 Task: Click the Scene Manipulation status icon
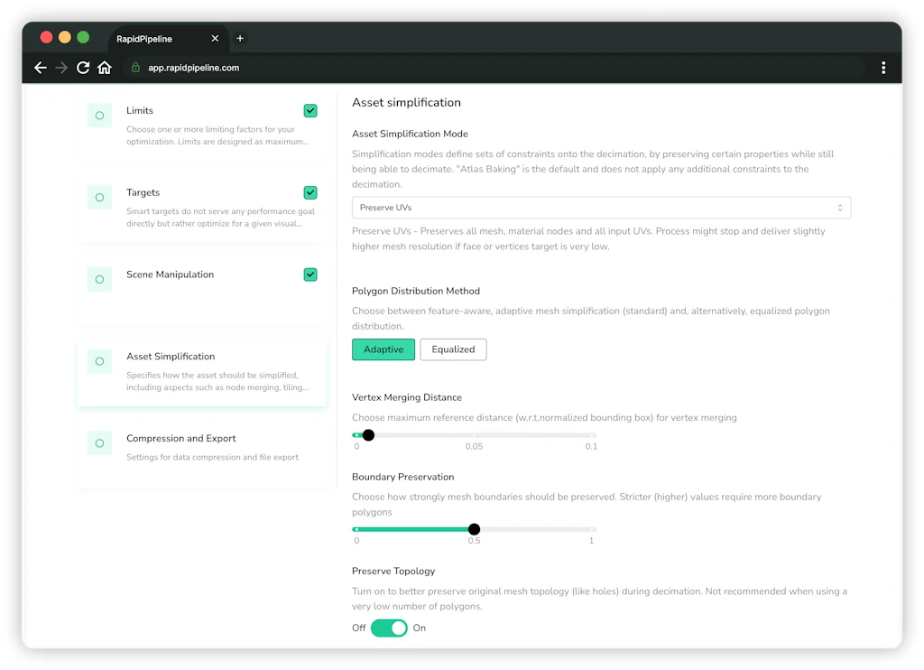[99, 280]
